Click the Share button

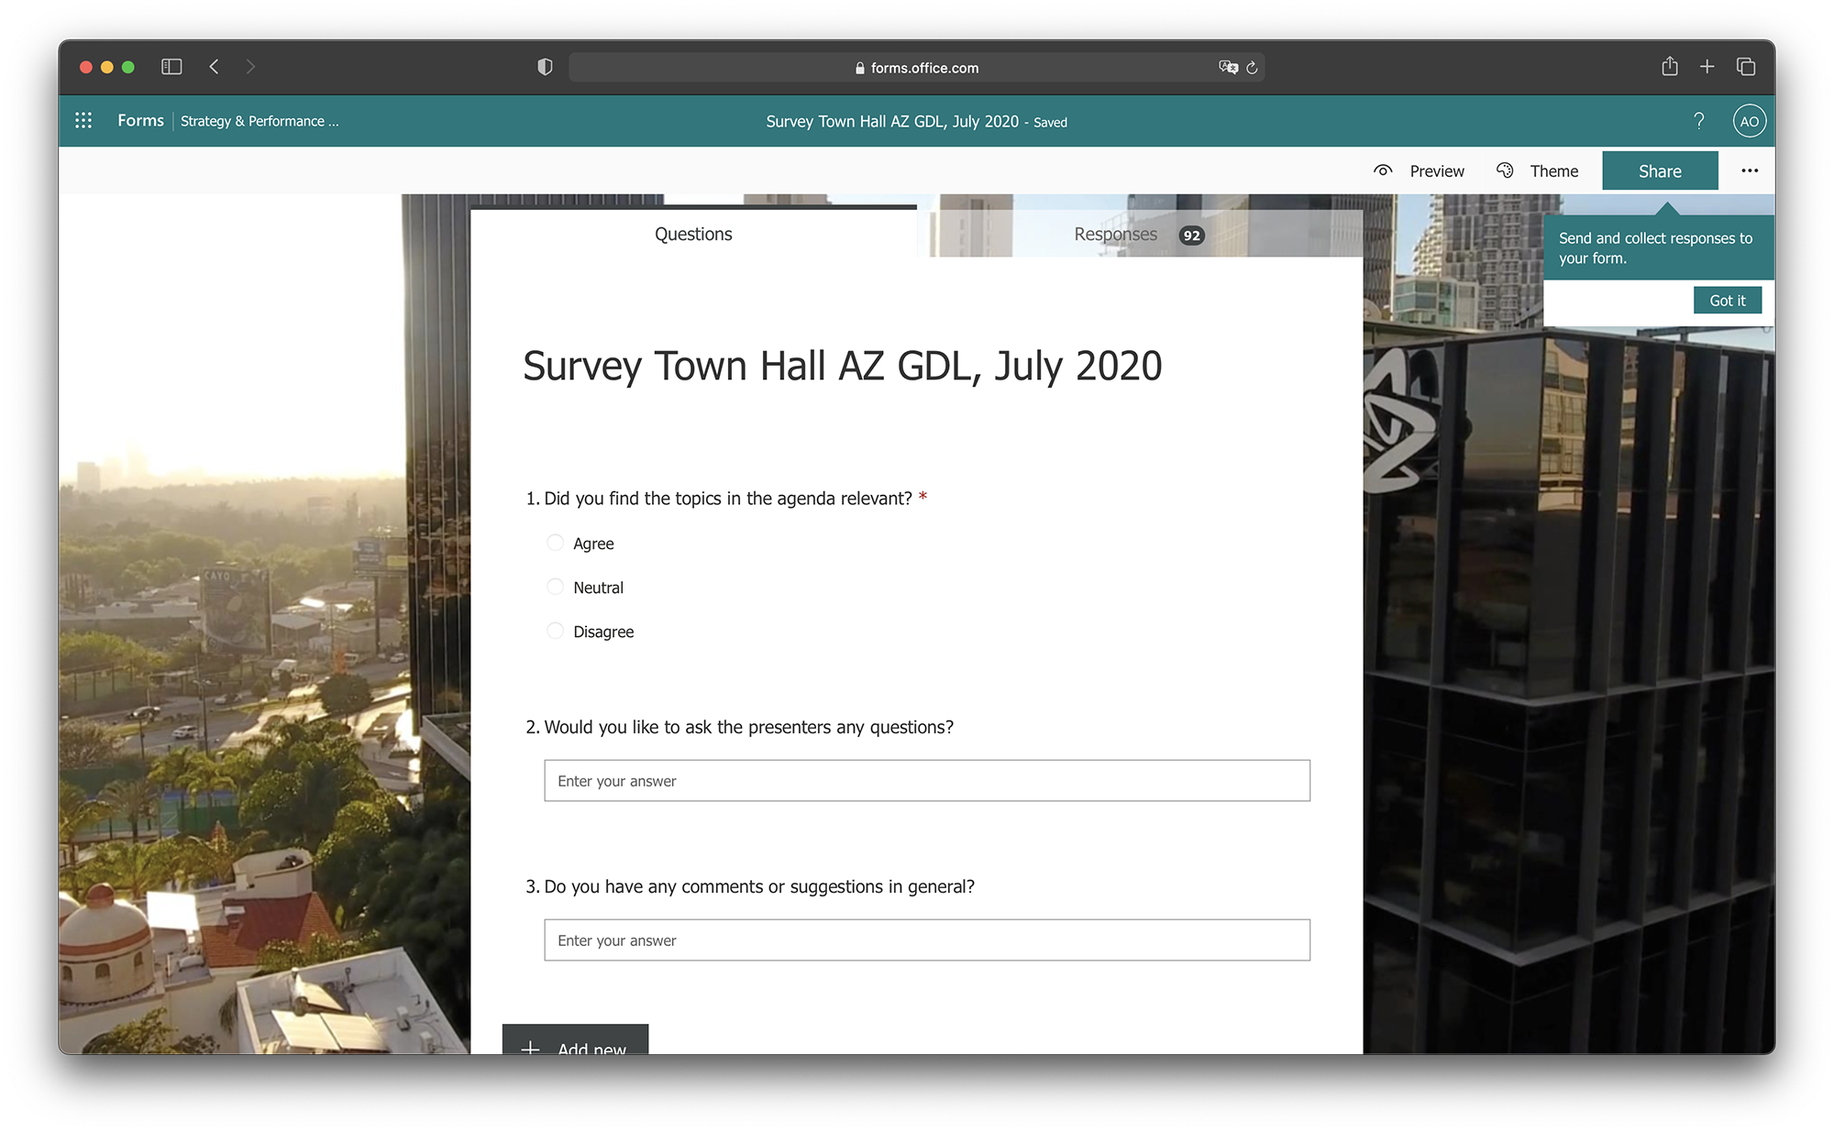[x=1659, y=171]
